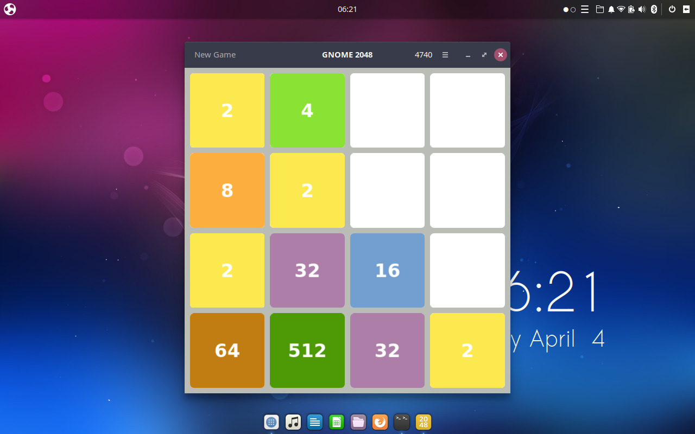Open the terminal from the dock
This screenshot has height=434, width=695.
402,422
